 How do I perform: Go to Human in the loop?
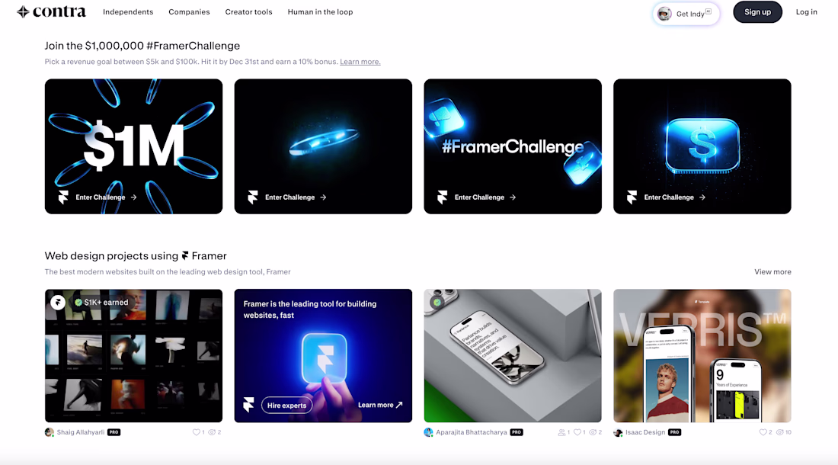(320, 11)
